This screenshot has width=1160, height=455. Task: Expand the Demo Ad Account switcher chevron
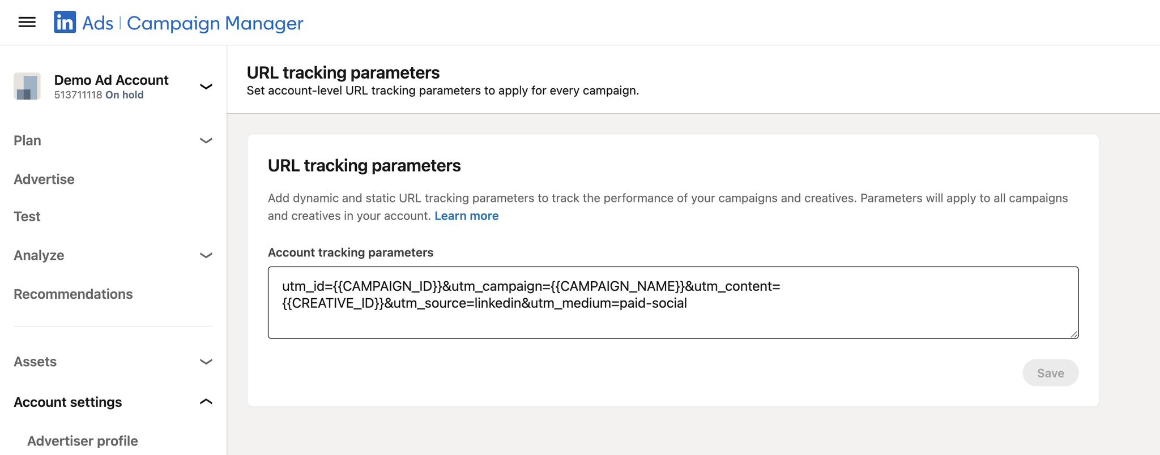click(x=206, y=87)
